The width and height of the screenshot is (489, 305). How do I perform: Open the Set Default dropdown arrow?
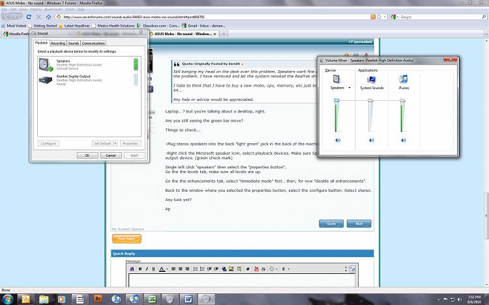point(115,143)
